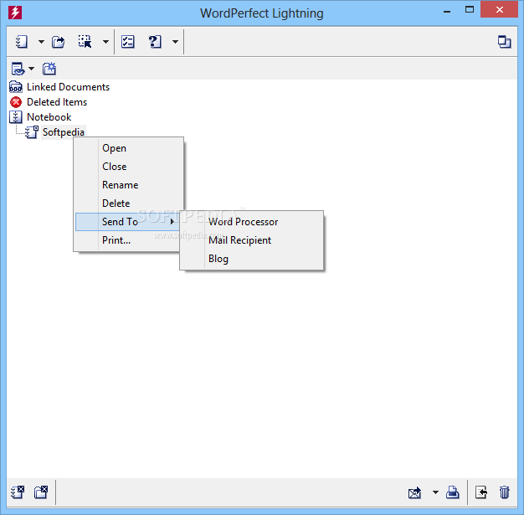524x515 pixels.
Task: Click the New Note icon in toolbar
Action: click(22, 42)
